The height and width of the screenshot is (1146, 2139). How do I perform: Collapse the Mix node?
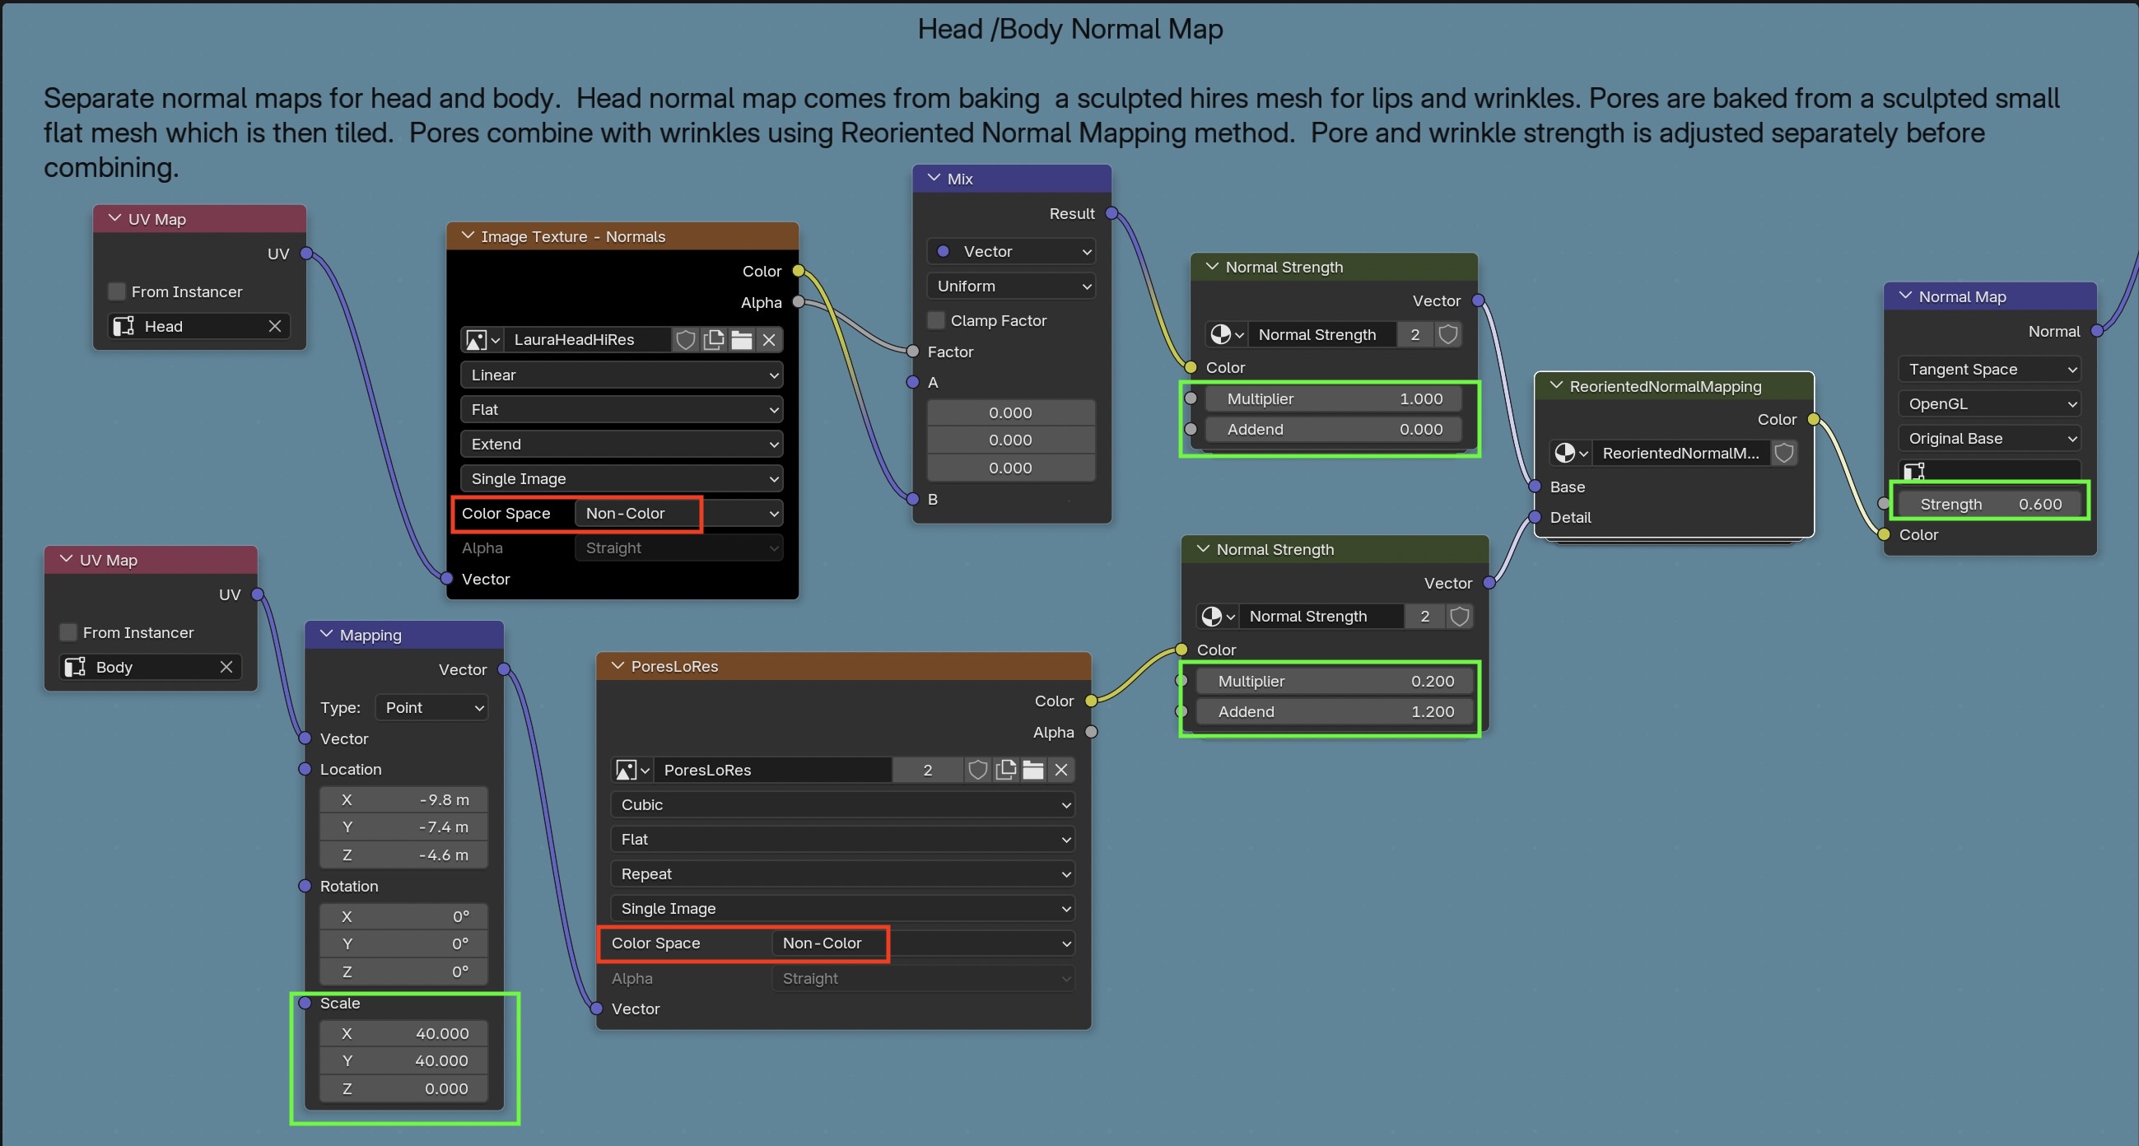[934, 179]
